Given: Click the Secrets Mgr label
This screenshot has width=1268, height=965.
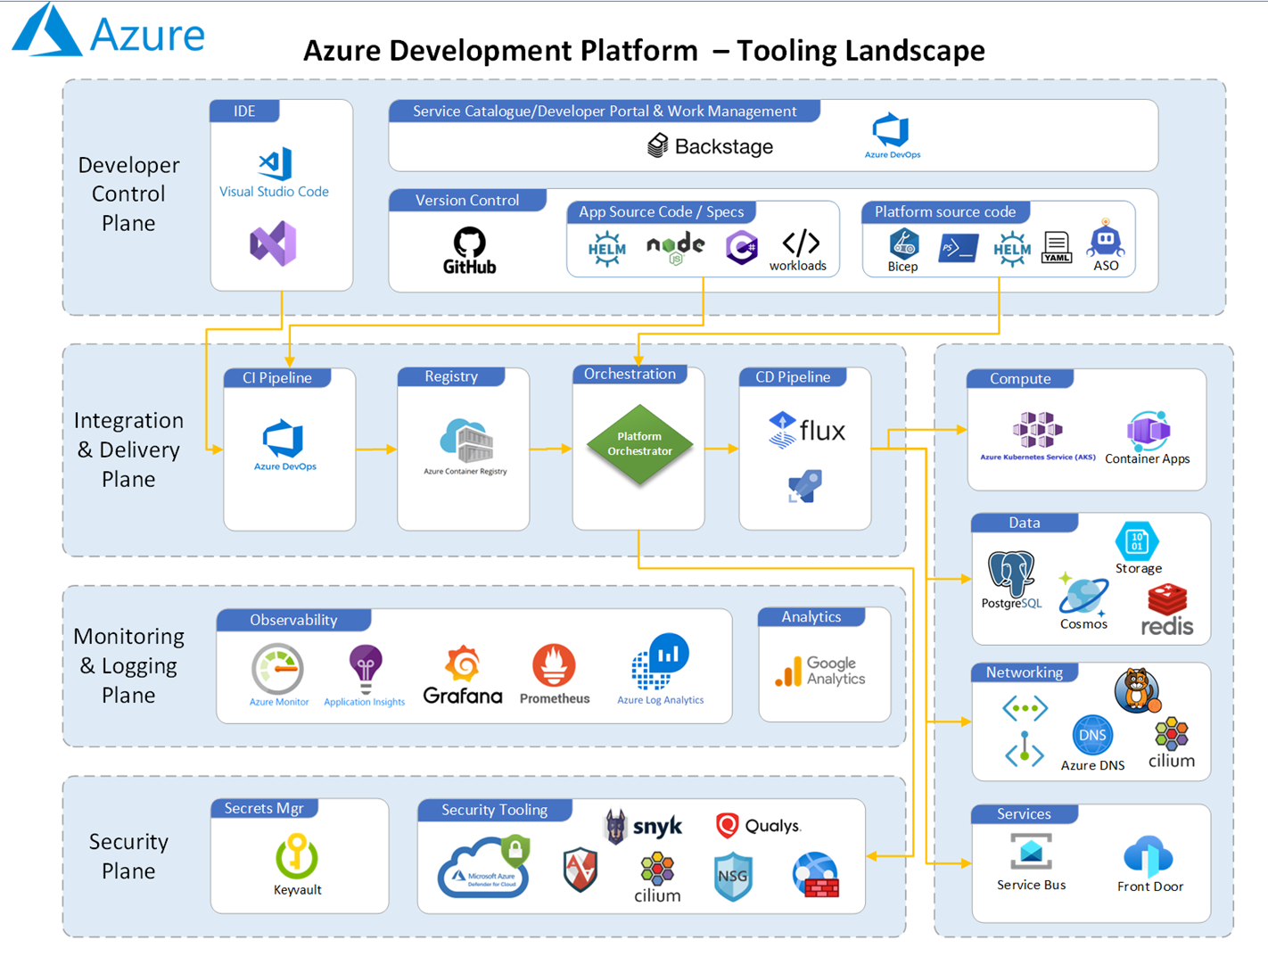Looking at the screenshot, I should click(x=264, y=808).
